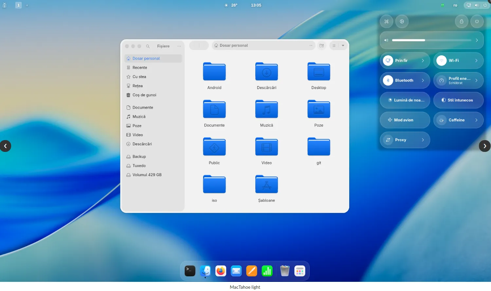Enable Mod avion toggle
The image size is (491, 291).
pos(405,120)
